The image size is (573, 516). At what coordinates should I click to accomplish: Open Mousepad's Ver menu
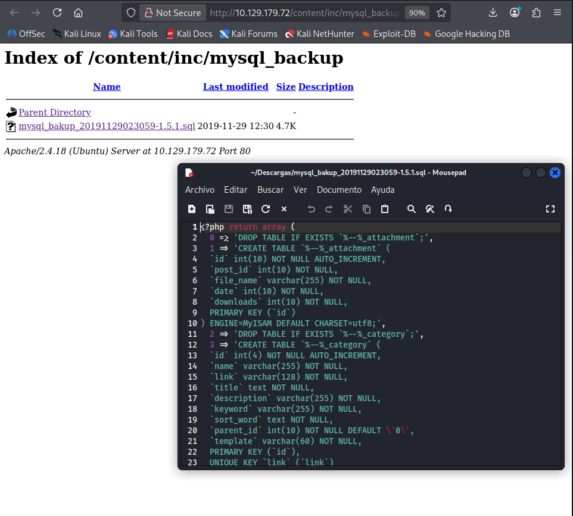coord(300,190)
